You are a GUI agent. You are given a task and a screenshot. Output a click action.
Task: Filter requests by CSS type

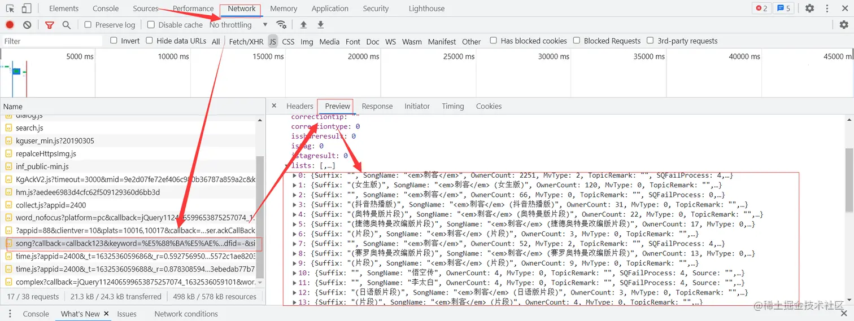click(x=288, y=41)
